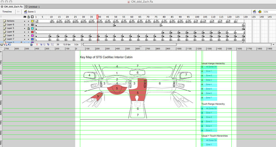Screen dimensions: 276x147
Task: Close the Untitled-1 document tab
Action: click(26, 7)
